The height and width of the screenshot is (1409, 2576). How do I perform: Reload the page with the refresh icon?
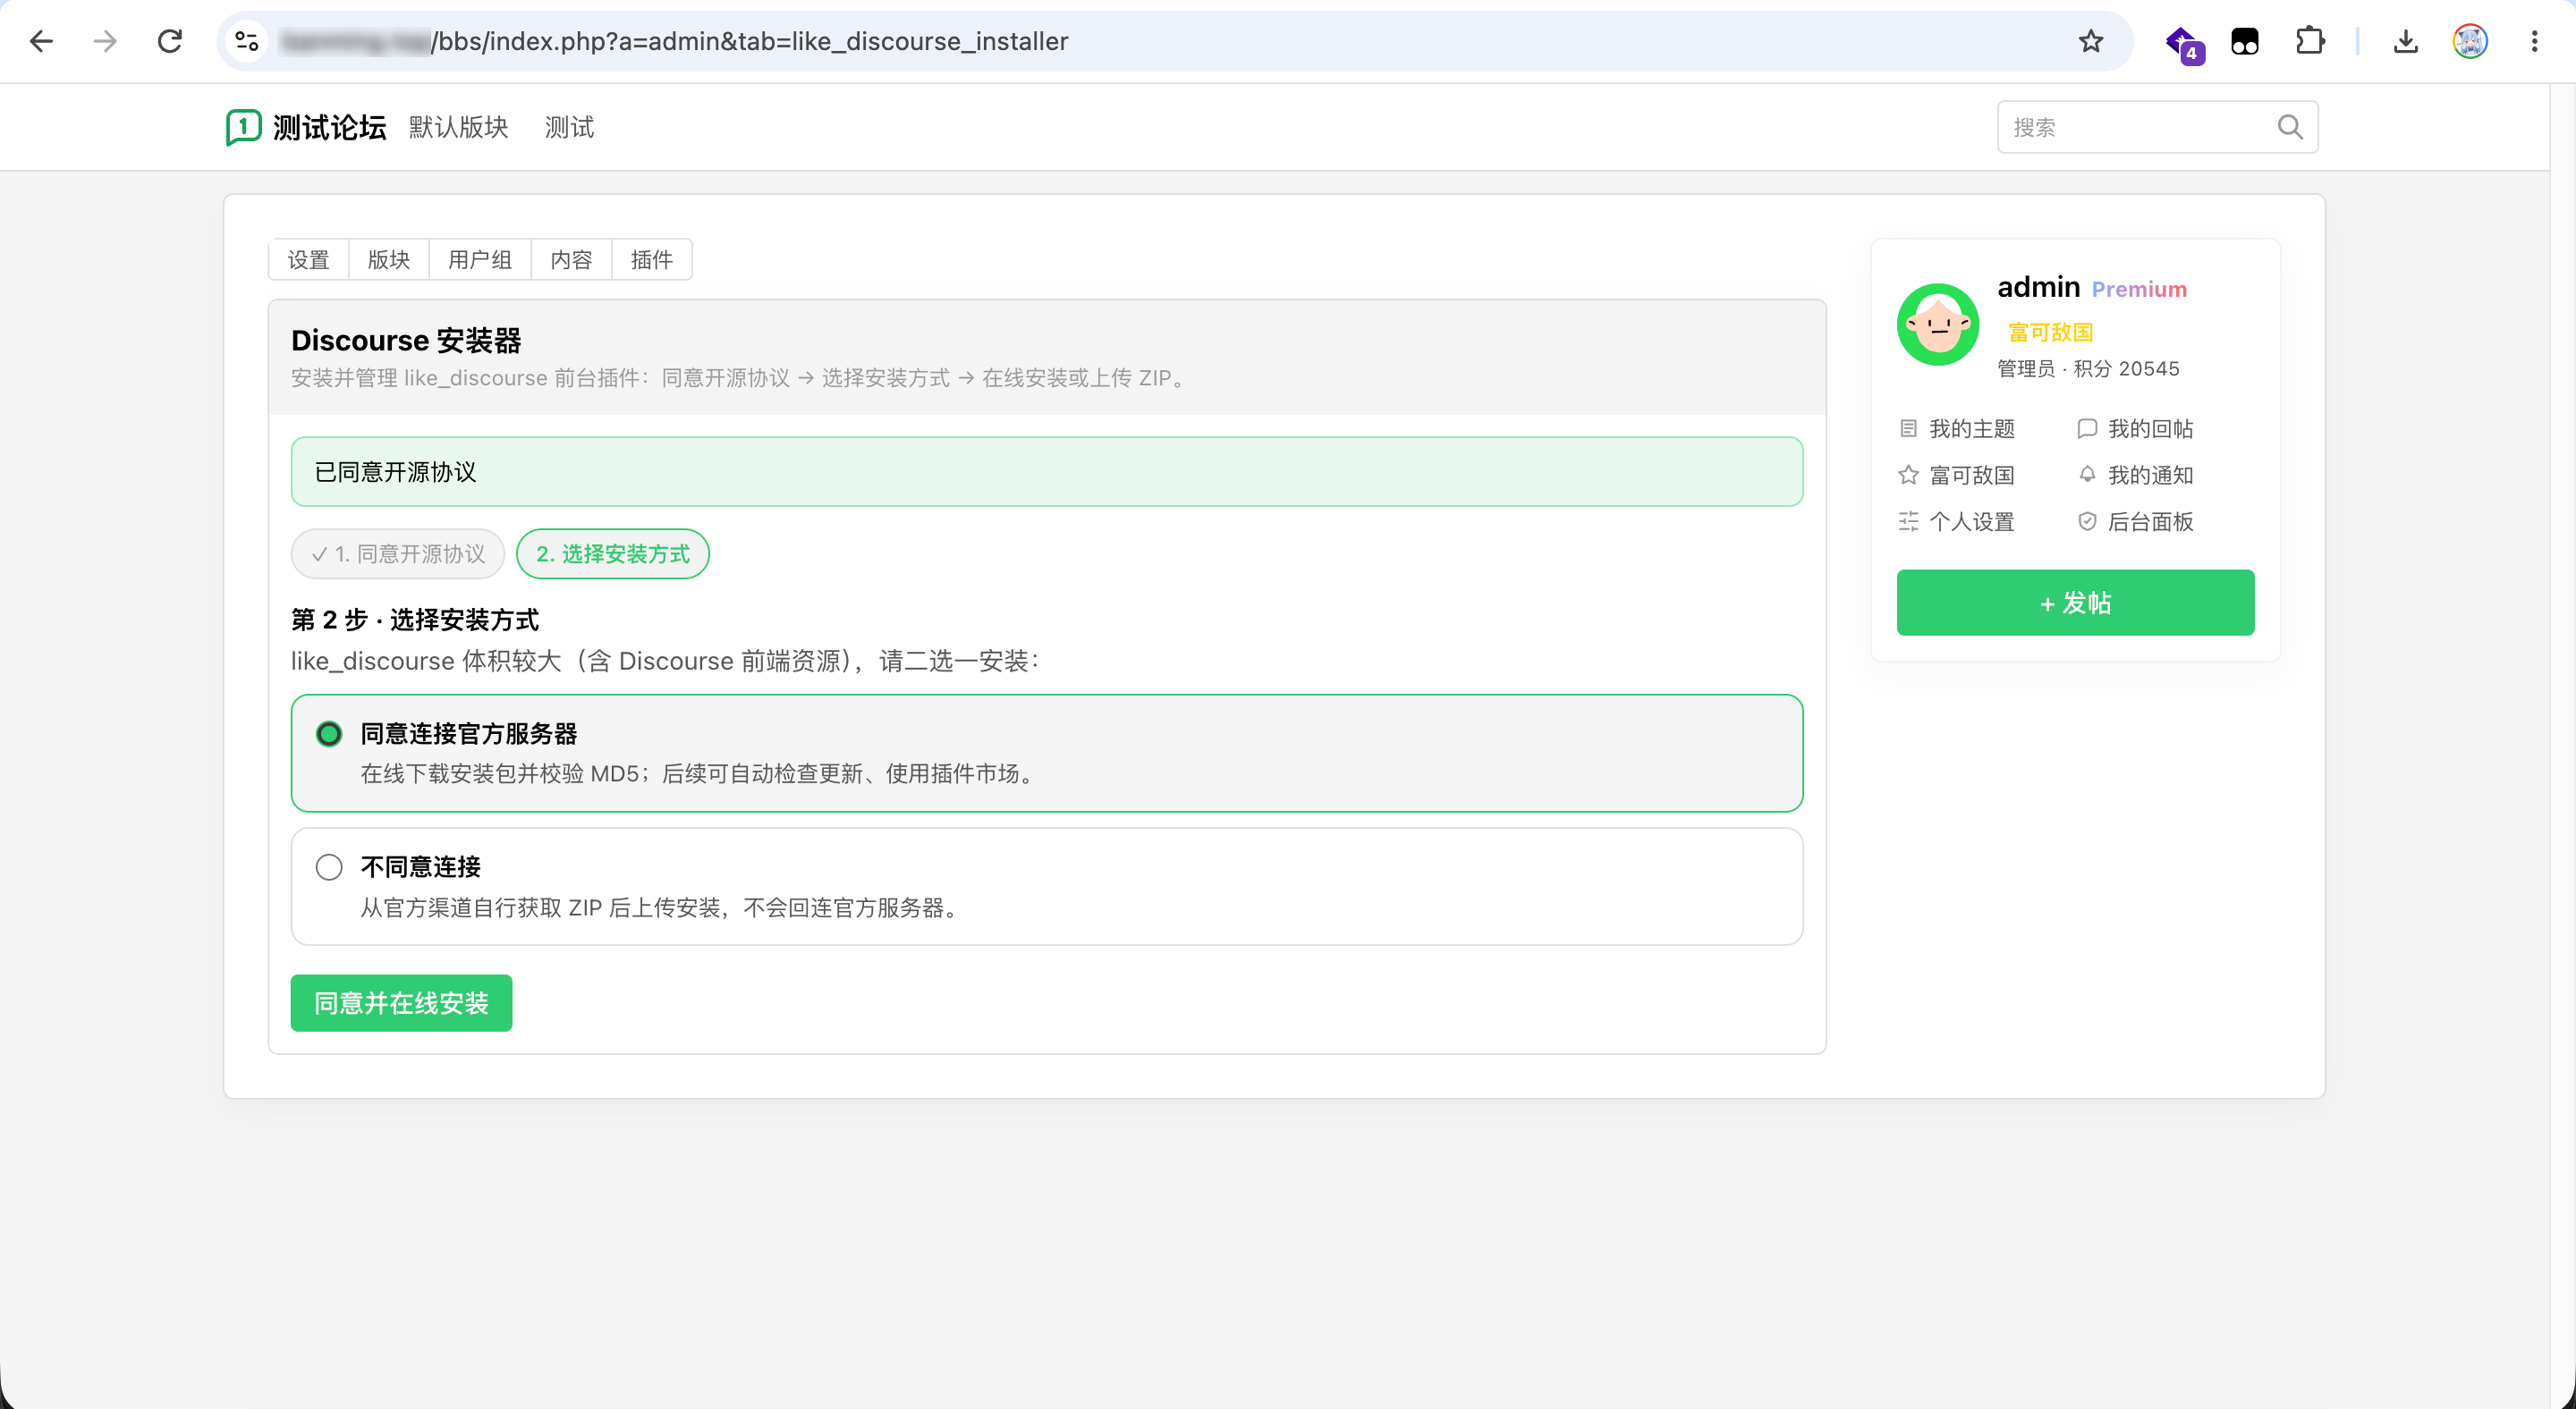coord(170,41)
